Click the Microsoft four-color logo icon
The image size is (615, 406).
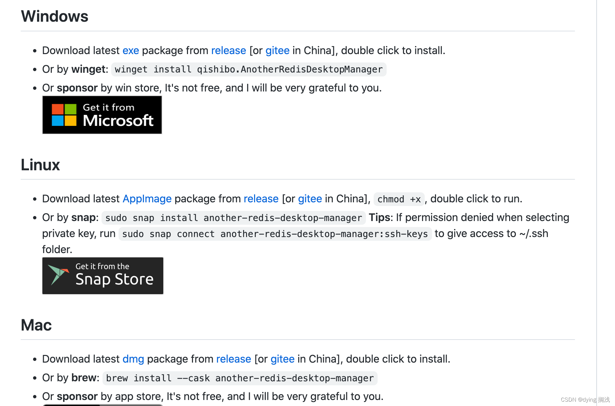tap(64, 115)
